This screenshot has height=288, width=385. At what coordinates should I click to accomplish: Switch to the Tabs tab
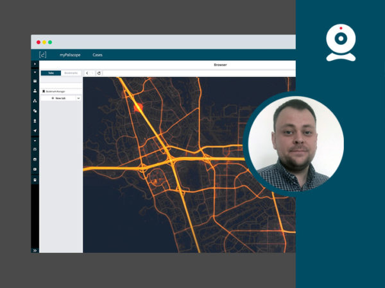[x=51, y=73]
